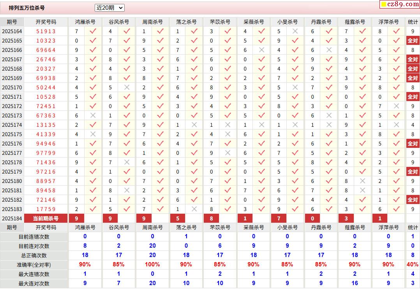Click the gray X for 浮萍杀号 in row 2025172

(x=397, y=106)
